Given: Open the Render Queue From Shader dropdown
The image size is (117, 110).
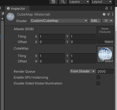Looking at the screenshot, I should point(83,71).
